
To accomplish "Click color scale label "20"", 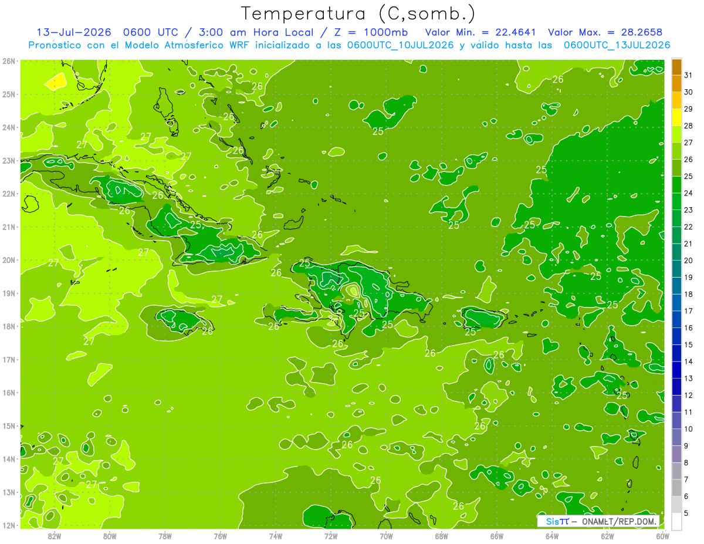I will 688,261.
